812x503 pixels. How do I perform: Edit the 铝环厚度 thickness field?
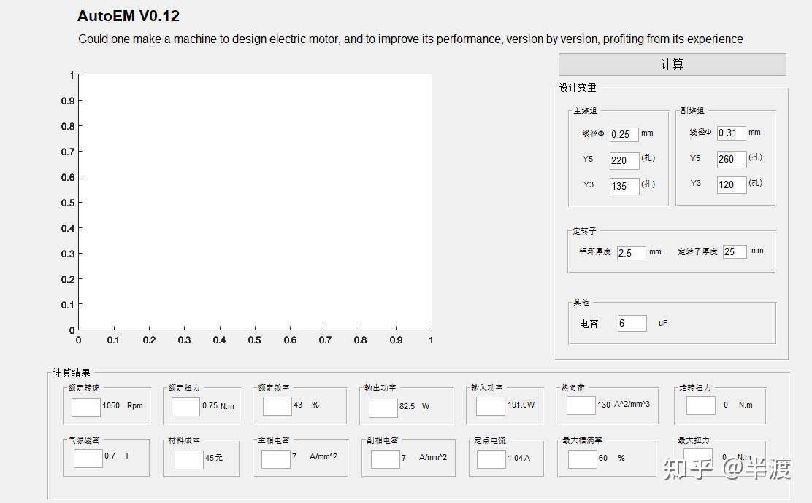(631, 253)
